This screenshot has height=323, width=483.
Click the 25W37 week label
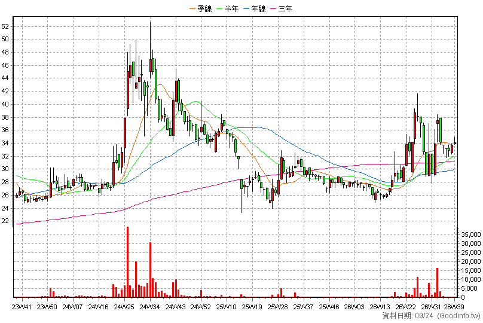coord(303,307)
